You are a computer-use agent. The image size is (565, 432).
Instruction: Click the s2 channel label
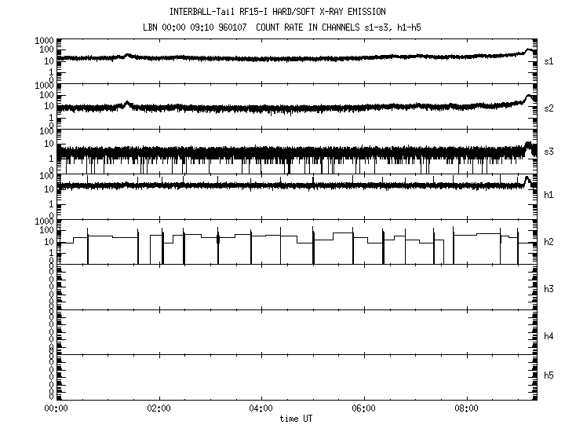tap(549, 106)
